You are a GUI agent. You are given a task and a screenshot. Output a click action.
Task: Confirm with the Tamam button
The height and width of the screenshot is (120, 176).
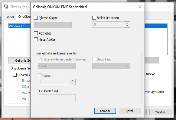coord(105,111)
